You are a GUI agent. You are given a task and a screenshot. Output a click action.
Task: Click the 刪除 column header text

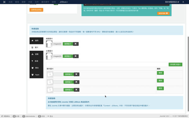pos(159,69)
